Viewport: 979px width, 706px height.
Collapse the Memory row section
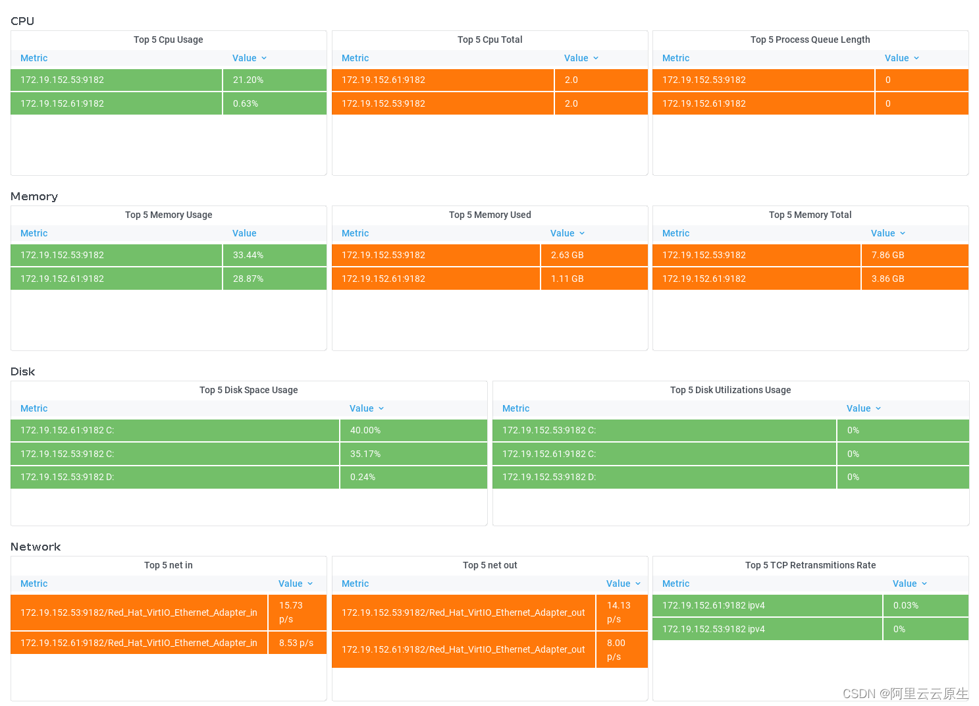34,196
